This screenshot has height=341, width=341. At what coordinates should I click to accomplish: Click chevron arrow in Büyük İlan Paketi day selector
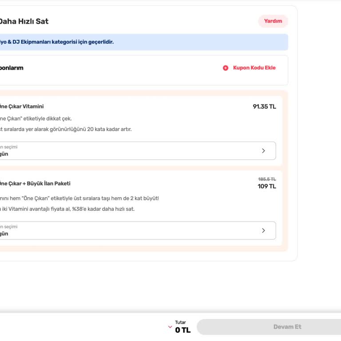coord(263,230)
